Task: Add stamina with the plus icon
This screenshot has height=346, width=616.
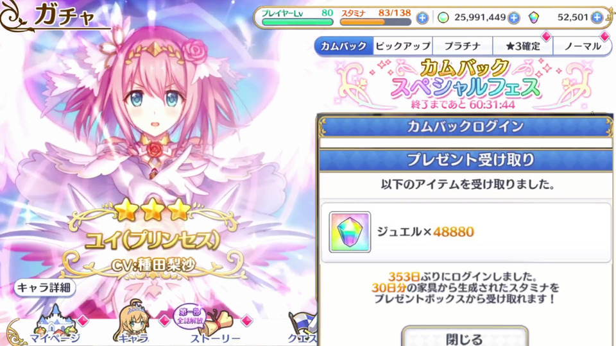Action: click(422, 18)
